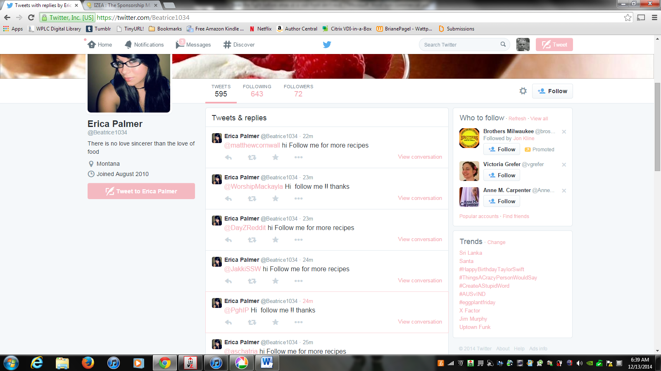This screenshot has height=371, width=661.
Task: Open more options on @PghIP tweet
Action: pyautogui.click(x=299, y=322)
